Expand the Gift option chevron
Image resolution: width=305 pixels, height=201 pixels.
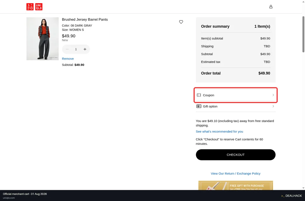273,106
